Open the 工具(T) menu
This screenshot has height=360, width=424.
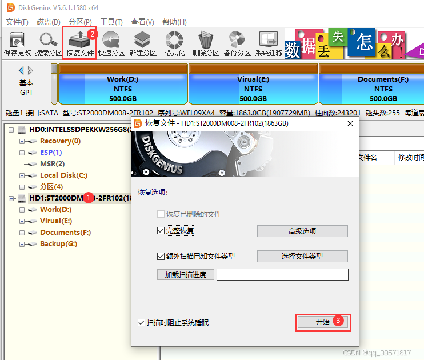[111, 22]
